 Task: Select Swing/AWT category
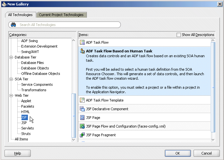(x=30, y=52)
